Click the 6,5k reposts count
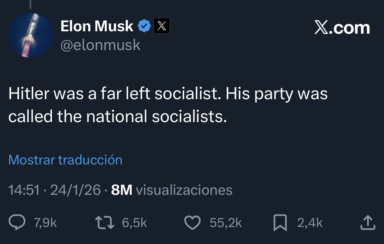This screenshot has width=384, height=244. click(135, 223)
